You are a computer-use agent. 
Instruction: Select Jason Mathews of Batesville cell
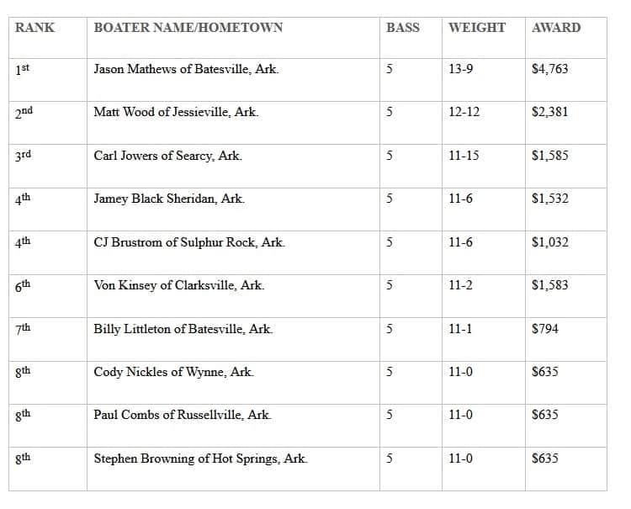pyautogui.click(x=186, y=69)
